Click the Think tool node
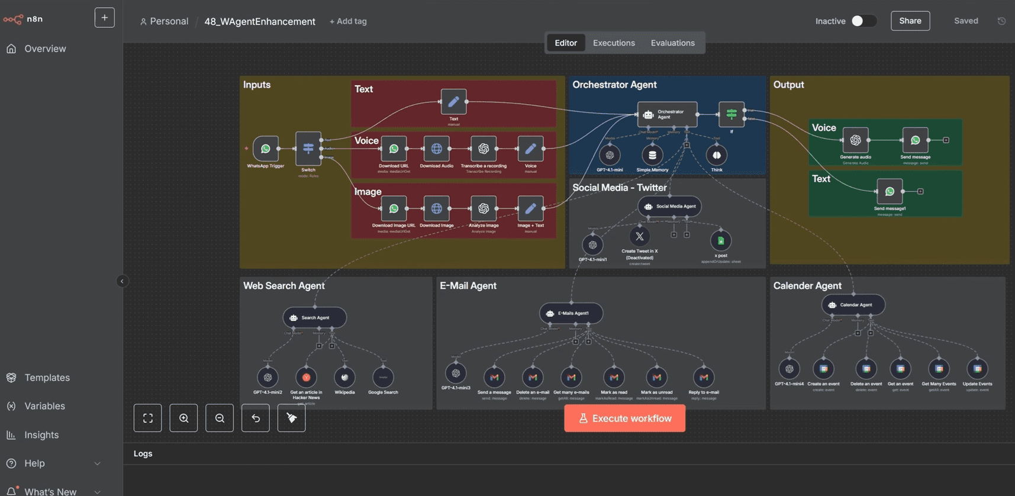 (x=716, y=156)
